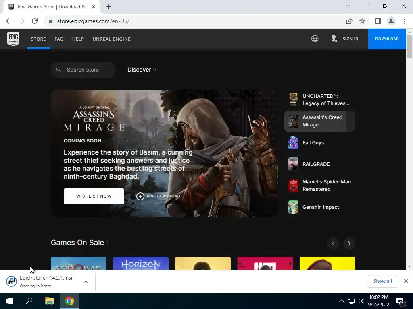This screenshot has height=309, width=413.
Task: Click Show all downloads button
Action: coord(382,281)
